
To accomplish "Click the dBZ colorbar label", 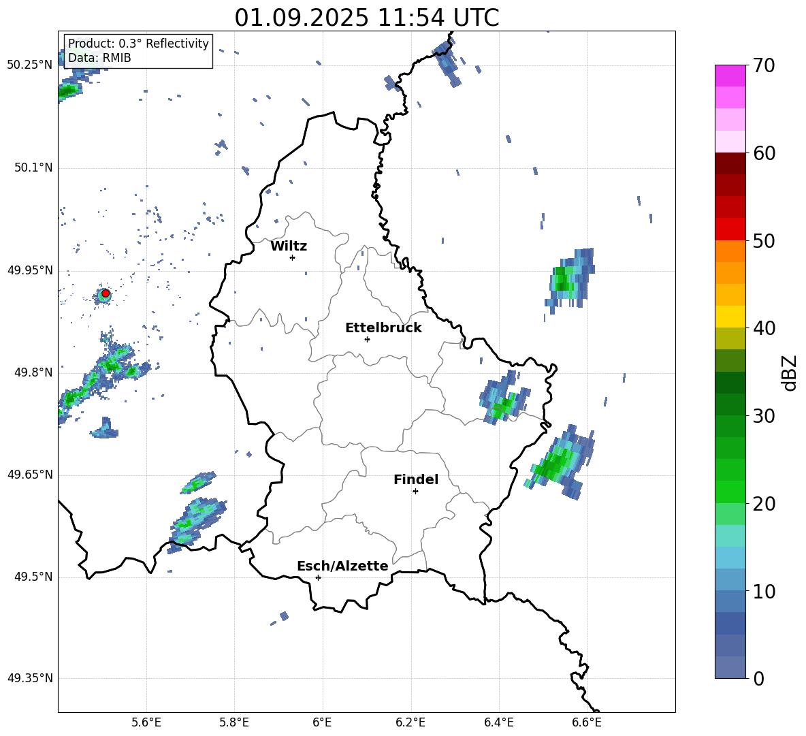I will click(789, 372).
